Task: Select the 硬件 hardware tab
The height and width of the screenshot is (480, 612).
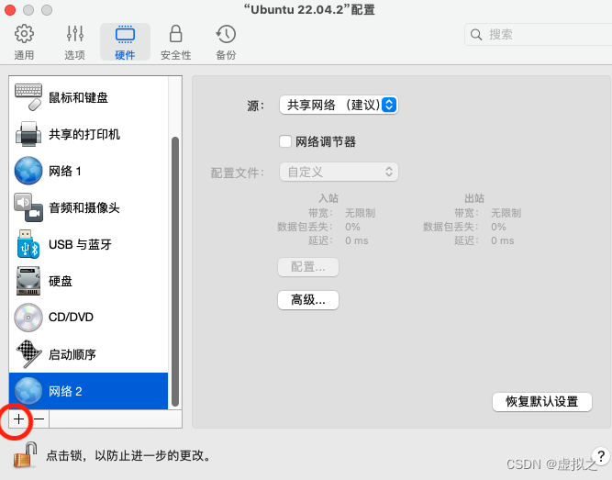Action: pyautogui.click(x=125, y=42)
